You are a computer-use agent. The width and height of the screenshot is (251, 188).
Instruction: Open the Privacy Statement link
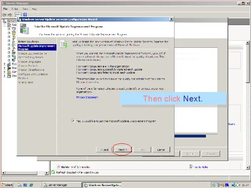[87, 97]
